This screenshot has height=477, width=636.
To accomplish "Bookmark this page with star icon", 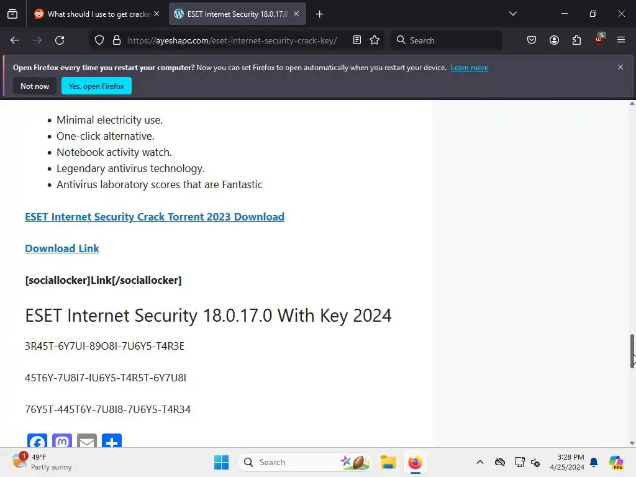I will (375, 40).
